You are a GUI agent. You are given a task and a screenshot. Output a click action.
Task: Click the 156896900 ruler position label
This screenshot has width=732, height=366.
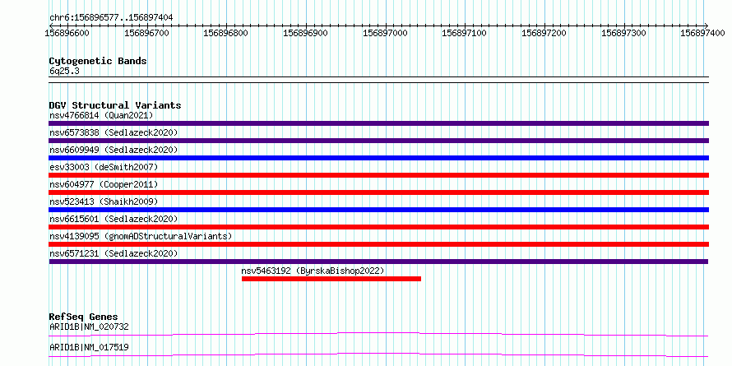[x=305, y=33]
